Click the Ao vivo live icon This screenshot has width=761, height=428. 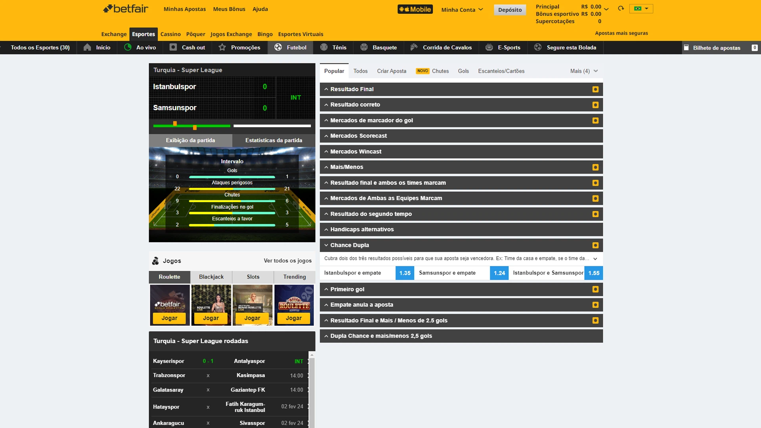[x=128, y=48]
